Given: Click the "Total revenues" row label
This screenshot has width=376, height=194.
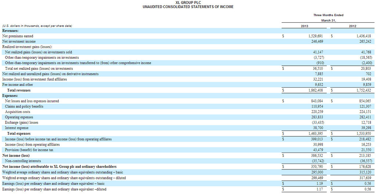Looking at the screenshot, I should click(x=19, y=90).
